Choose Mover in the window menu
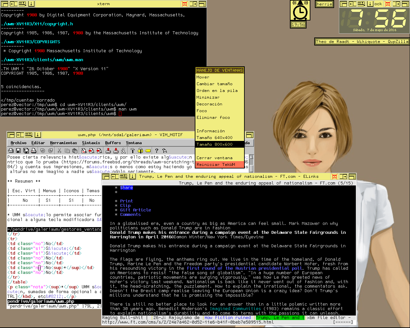 220,77
